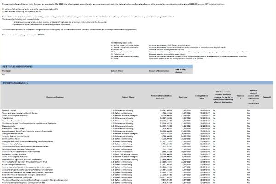Select the Confidentiality reason codes heading
This screenshot has height=184, width=276.
[122, 43]
